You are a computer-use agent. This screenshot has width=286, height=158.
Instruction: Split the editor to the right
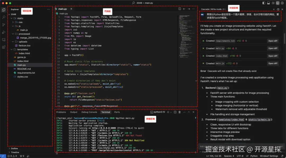tap(180, 9)
